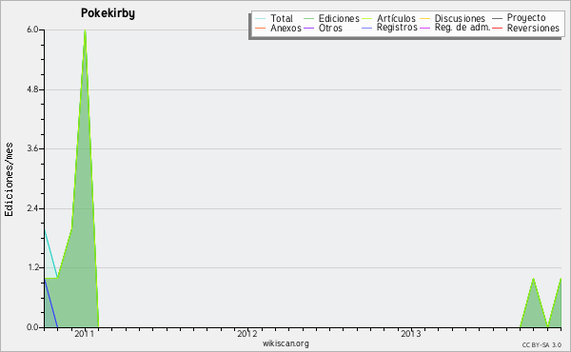The height and width of the screenshot is (352, 571).
Task: Click the 4.8 y-axis value
Action: 32,89
